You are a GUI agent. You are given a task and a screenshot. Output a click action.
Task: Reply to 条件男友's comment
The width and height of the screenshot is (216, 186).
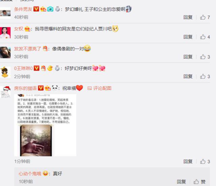coord(188,17)
